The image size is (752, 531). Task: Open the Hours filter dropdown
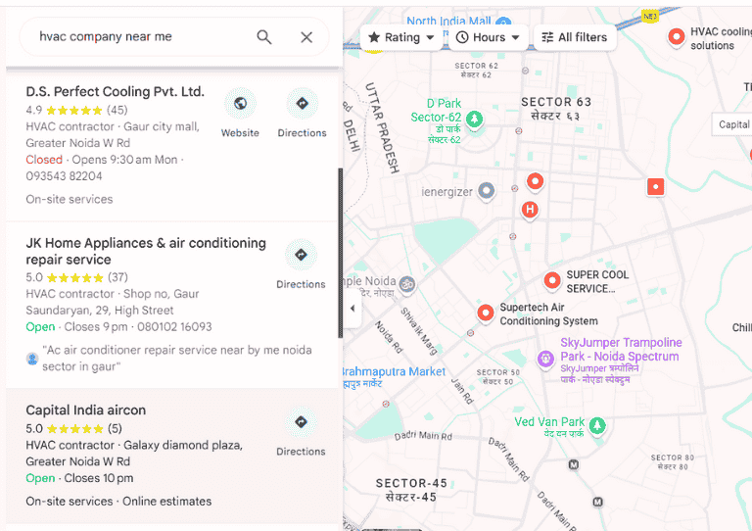(488, 38)
